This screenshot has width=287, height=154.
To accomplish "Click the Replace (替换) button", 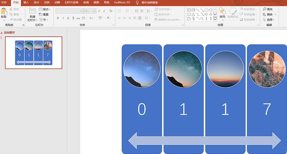I will [x=269, y=15].
